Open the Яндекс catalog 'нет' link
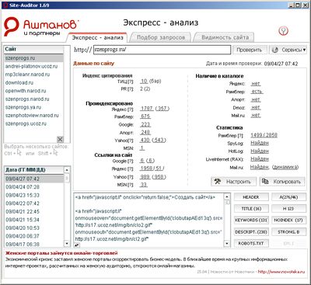Screen dimensions: 311x285 (256, 84)
